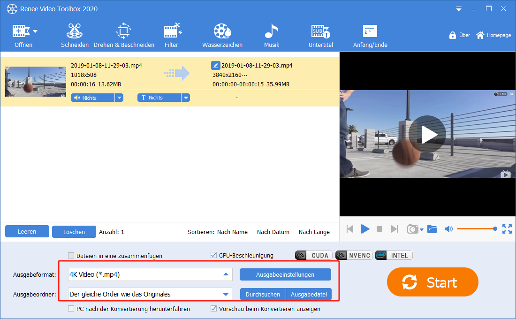The image size is (516, 319).
Task: Go to the Homepage link
Action: pyautogui.click(x=493, y=35)
